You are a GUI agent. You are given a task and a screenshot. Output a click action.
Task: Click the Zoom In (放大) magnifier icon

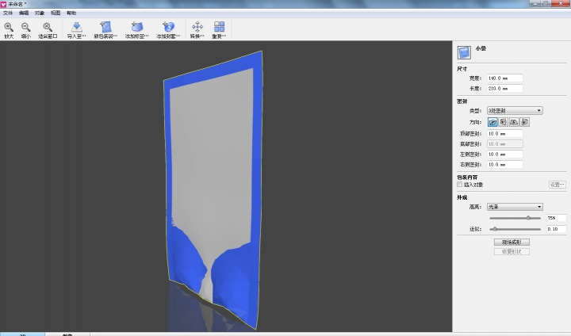click(x=9, y=27)
